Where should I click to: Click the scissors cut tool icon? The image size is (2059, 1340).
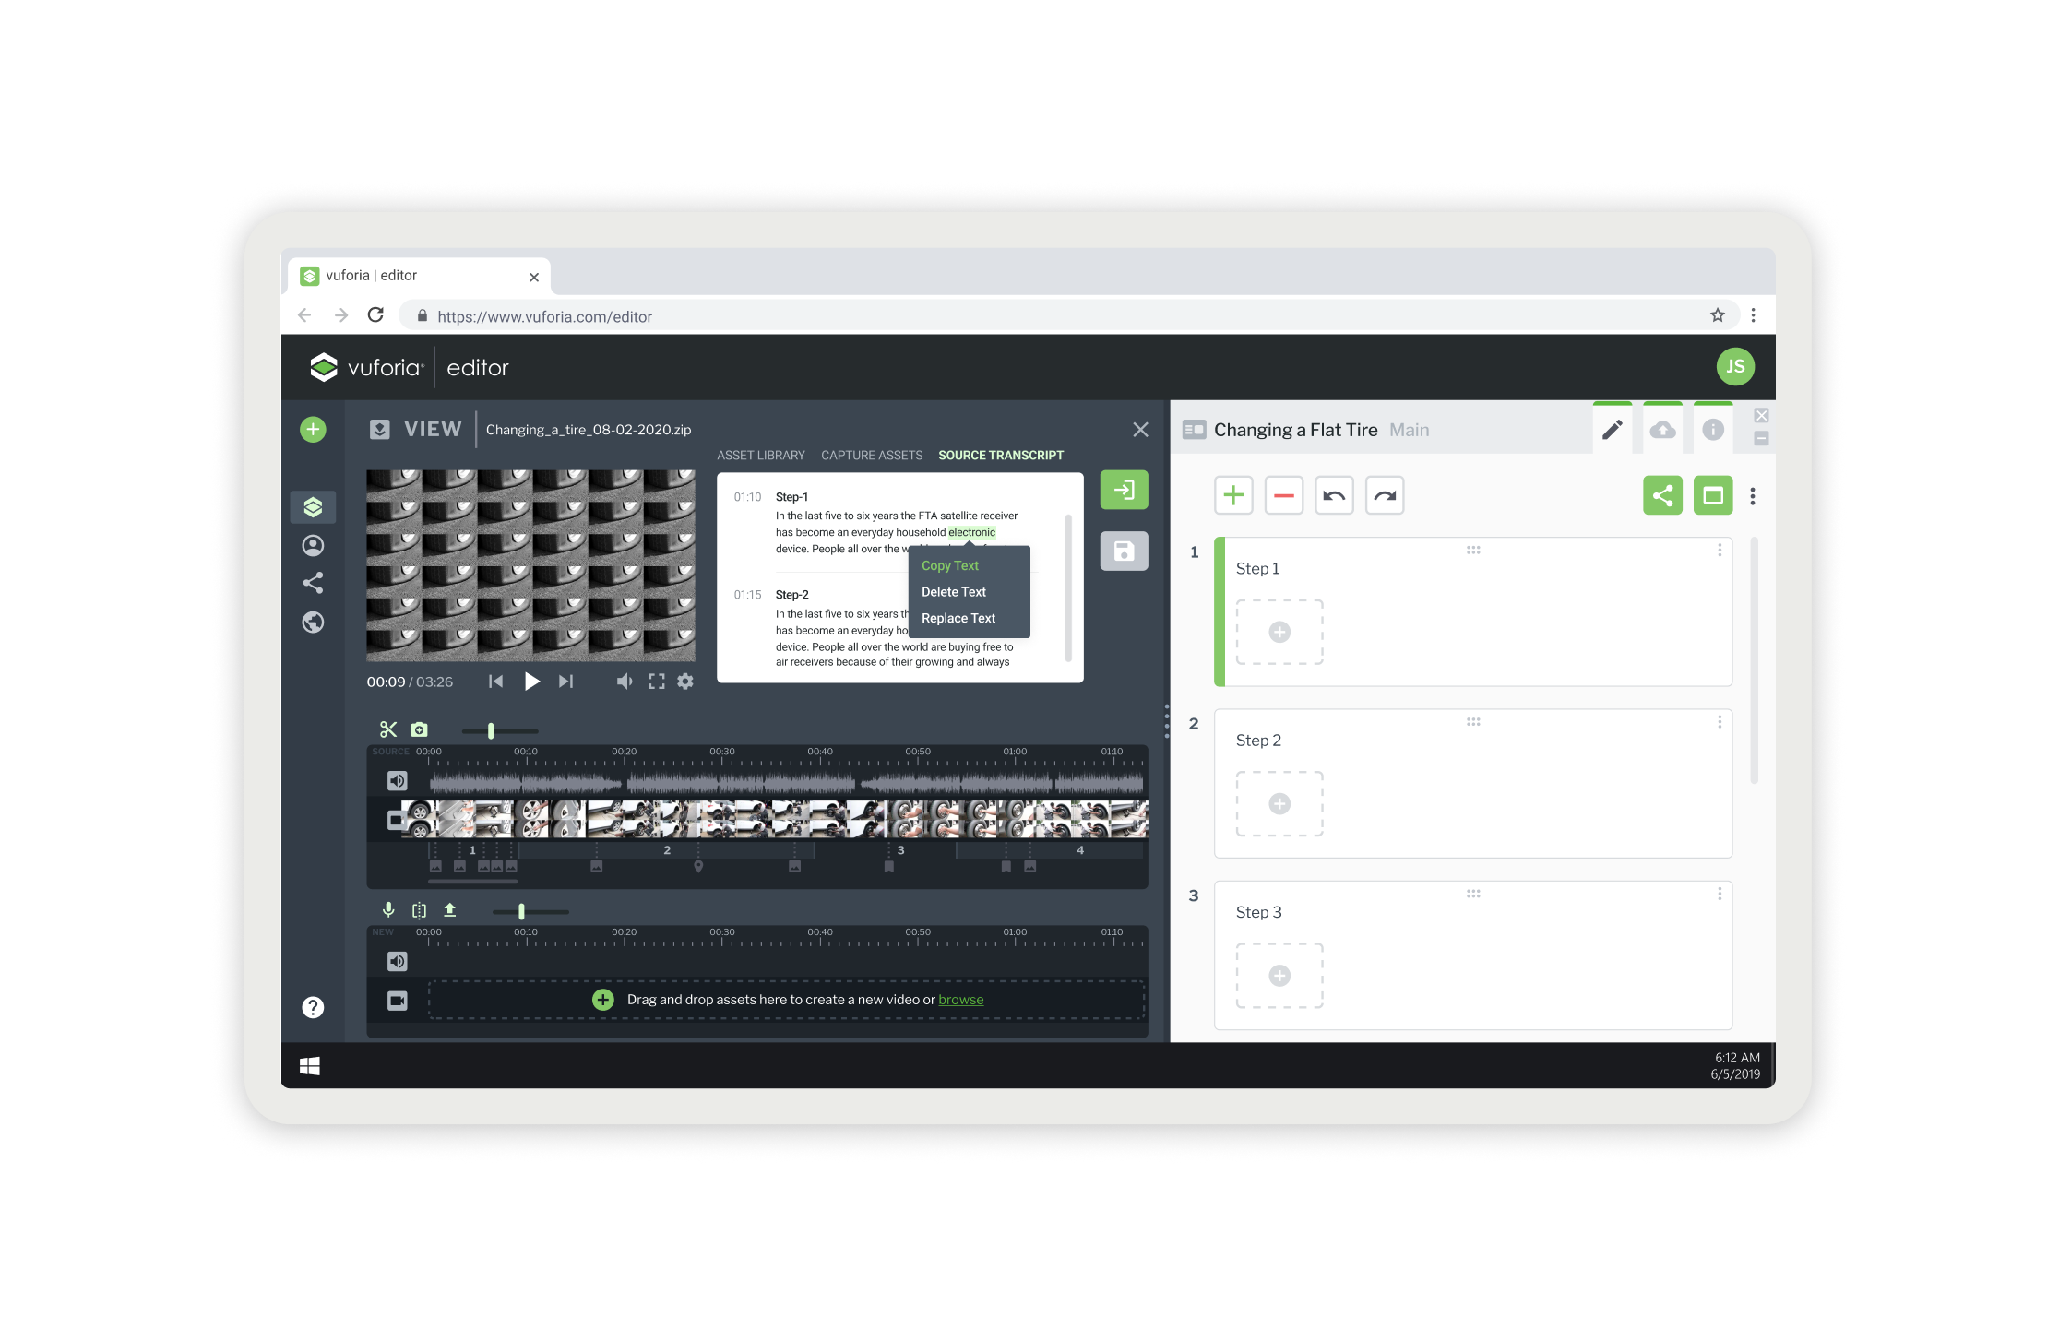388,729
